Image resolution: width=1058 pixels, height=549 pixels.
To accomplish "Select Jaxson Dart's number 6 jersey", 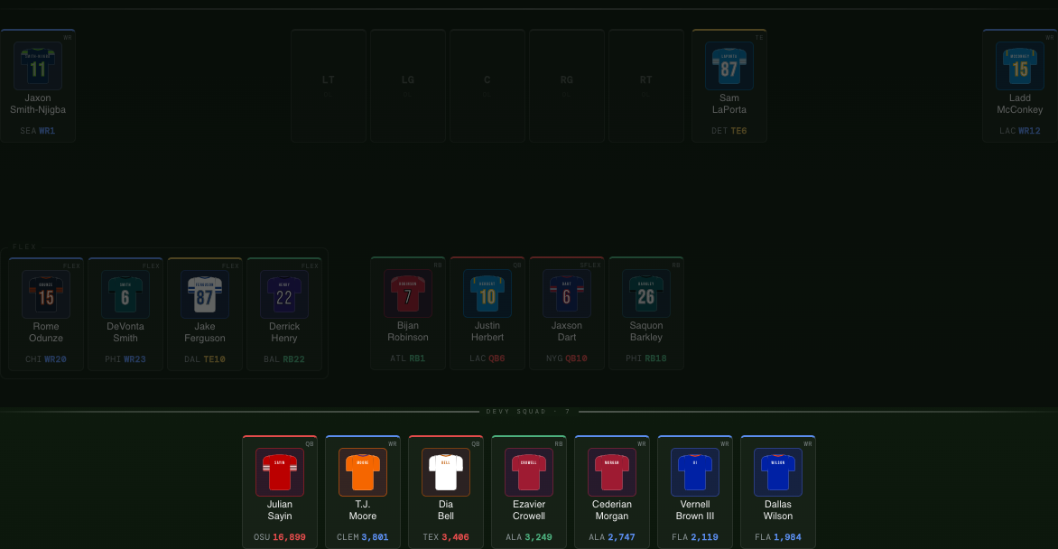I will (567, 293).
